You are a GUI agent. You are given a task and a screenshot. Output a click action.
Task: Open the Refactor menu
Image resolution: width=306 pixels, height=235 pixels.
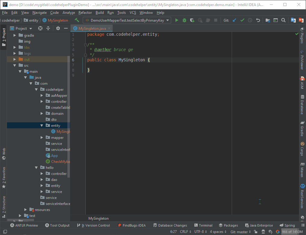pyautogui.click(x=85, y=13)
